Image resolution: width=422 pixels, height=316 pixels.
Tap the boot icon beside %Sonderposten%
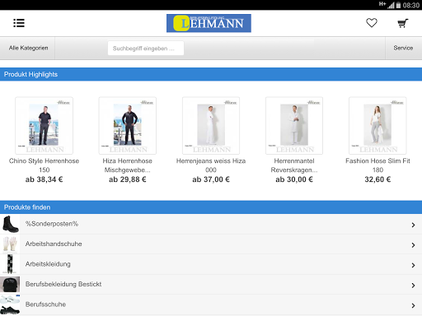point(10,224)
